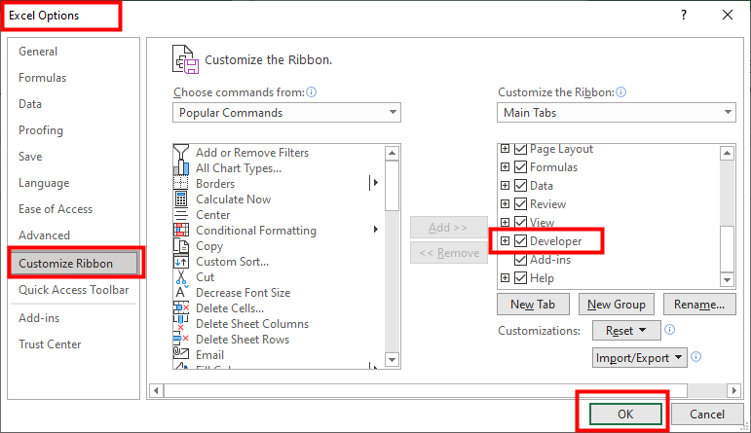Click the Delete Sheet Rows icon
The height and width of the screenshot is (433, 751).
point(181,340)
